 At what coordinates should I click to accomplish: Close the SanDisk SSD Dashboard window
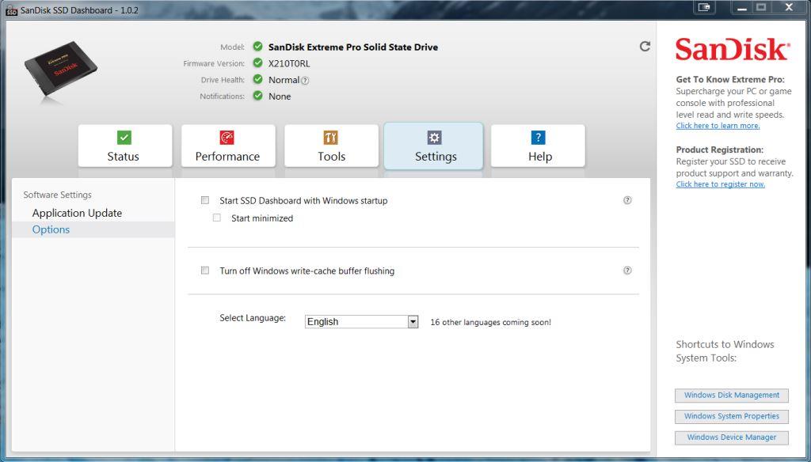tap(790, 7)
